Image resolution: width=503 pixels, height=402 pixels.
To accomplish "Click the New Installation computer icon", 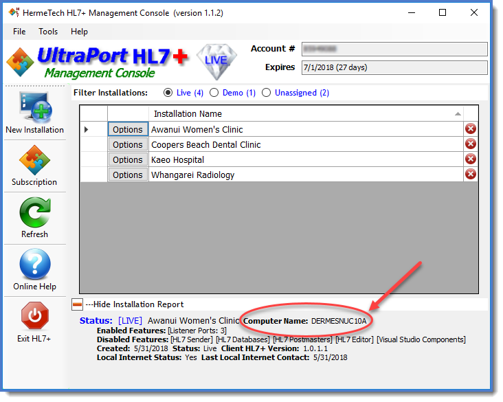I will (x=35, y=107).
